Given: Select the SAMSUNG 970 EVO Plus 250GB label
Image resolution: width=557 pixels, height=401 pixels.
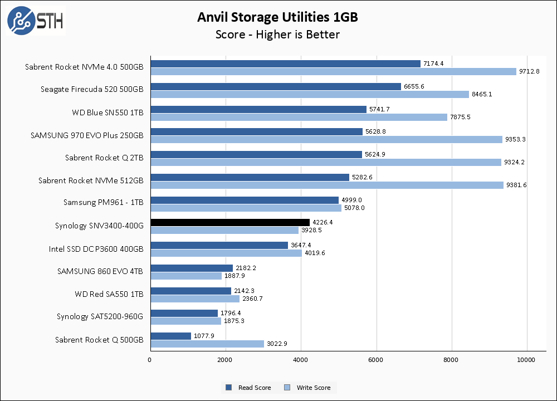Looking at the screenshot, I should (87, 135).
